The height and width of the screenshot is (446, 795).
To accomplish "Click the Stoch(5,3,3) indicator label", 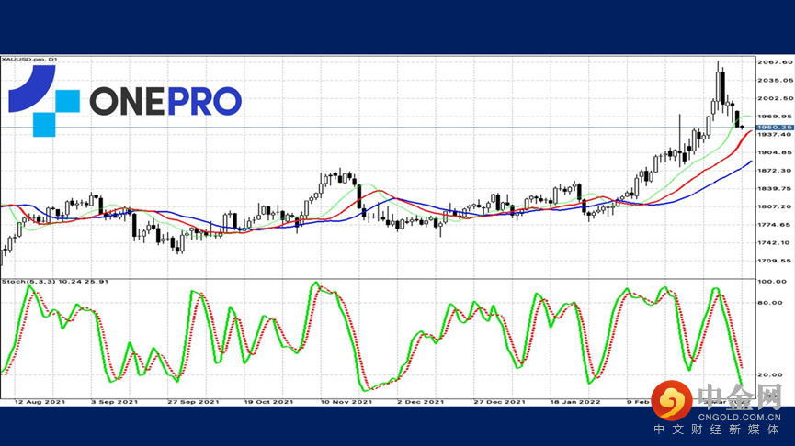I will tap(55, 282).
